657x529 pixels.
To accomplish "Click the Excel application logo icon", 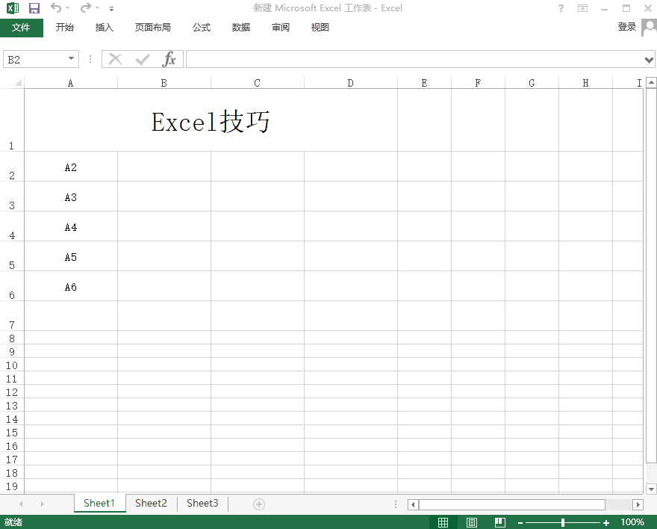I will coord(13,8).
